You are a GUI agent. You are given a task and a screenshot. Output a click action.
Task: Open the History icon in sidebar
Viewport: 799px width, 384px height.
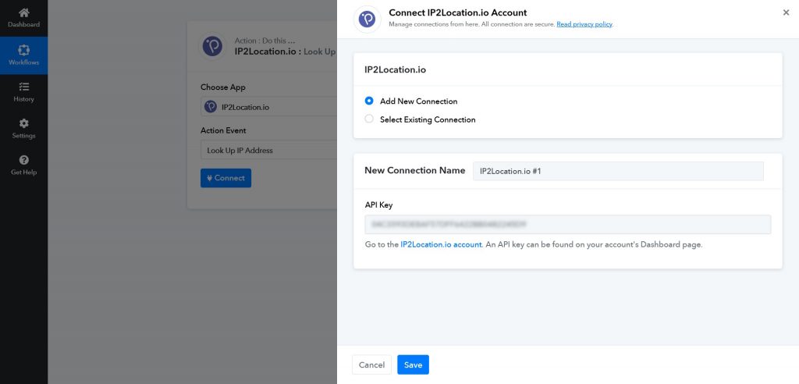point(23,87)
